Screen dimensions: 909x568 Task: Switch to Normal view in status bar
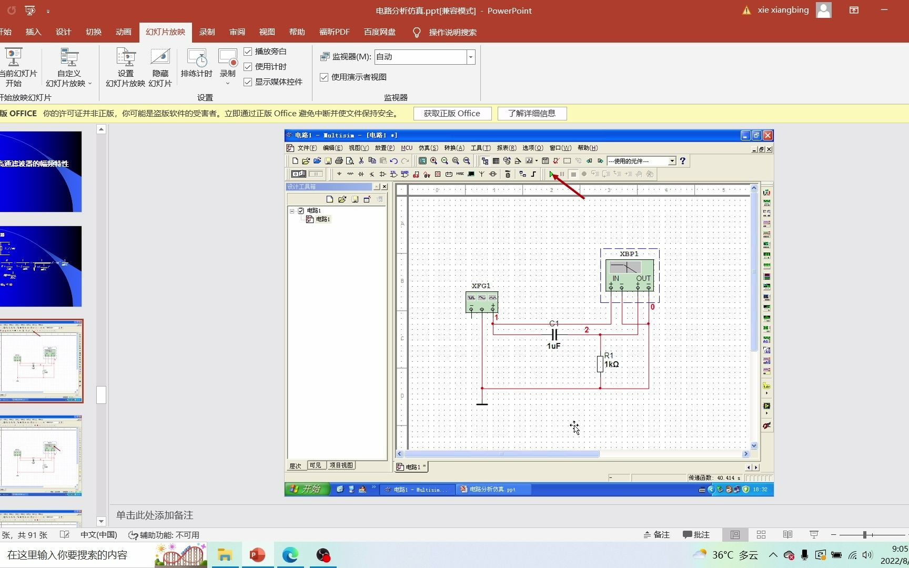(735, 535)
